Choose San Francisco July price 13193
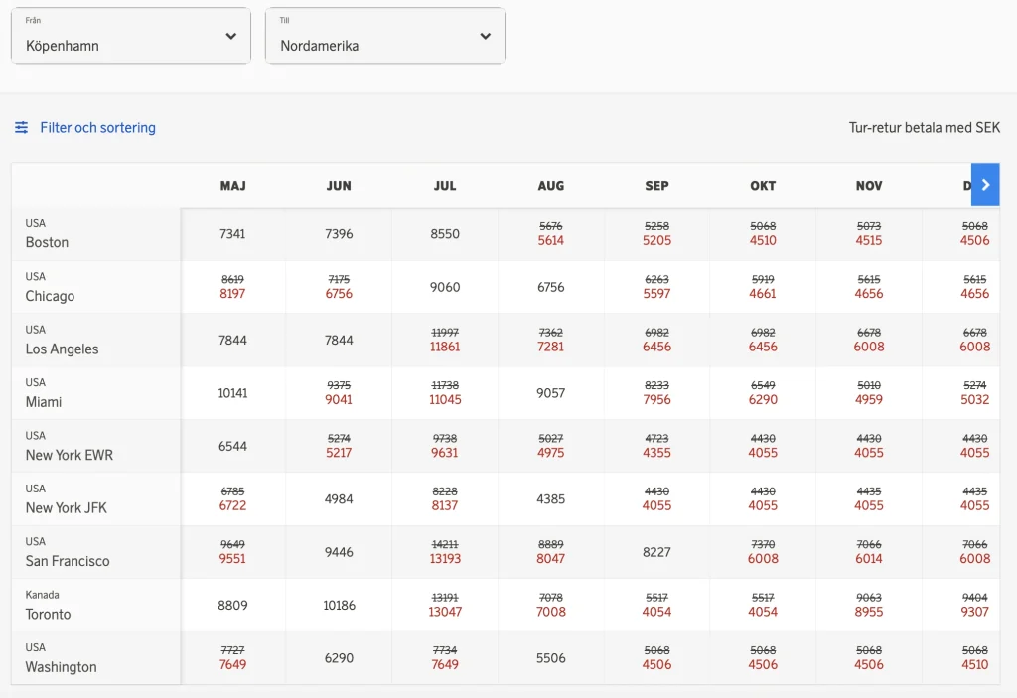 pos(445,559)
